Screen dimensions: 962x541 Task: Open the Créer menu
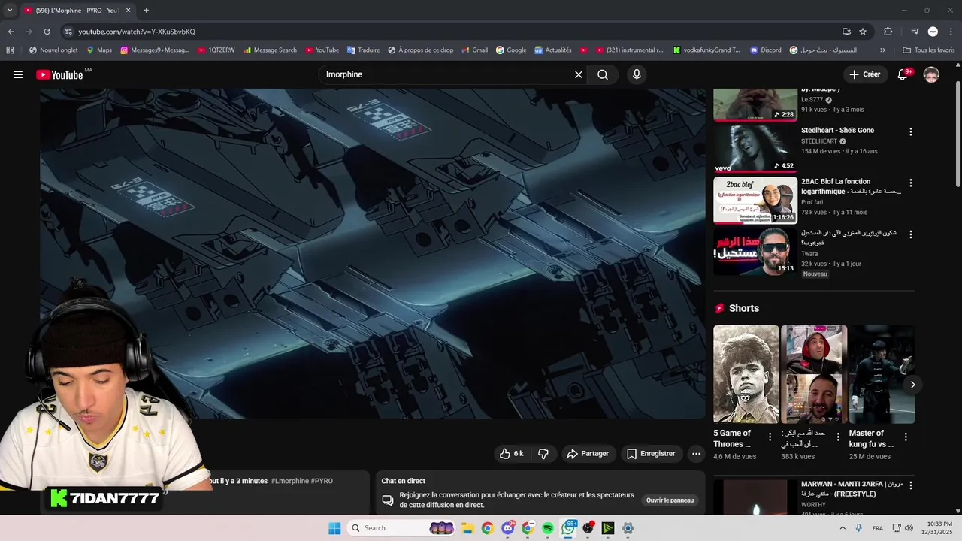click(864, 74)
